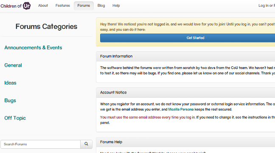Open the Bugs forum category
The width and height of the screenshot is (275, 153).
point(10,100)
